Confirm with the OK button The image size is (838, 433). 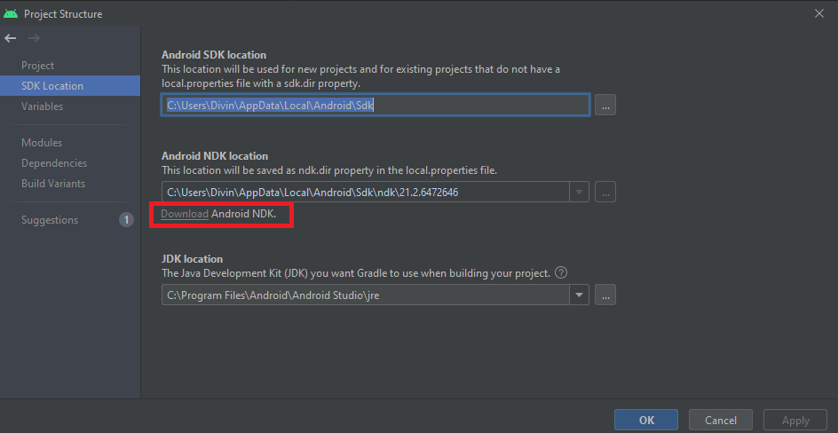pyautogui.click(x=646, y=421)
